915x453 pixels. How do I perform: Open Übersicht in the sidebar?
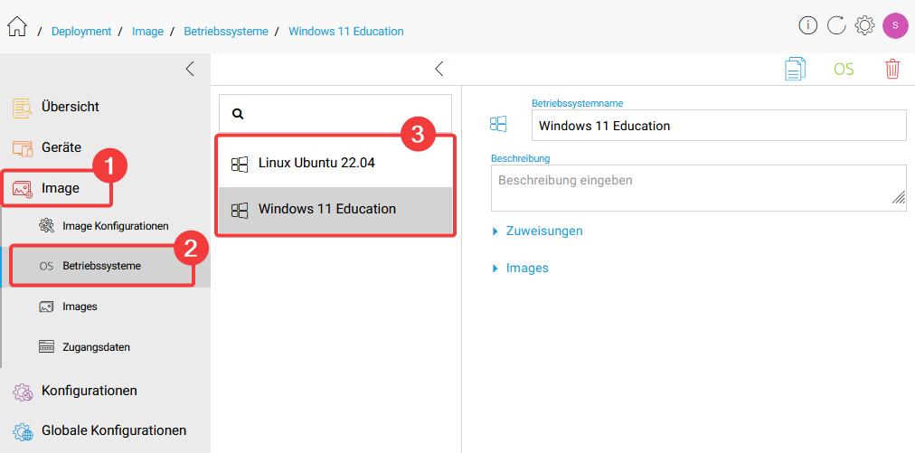pyautogui.click(x=70, y=107)
